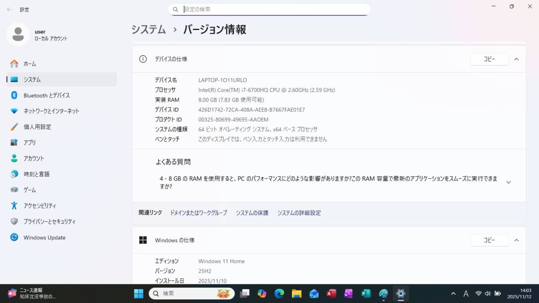Screen dimensions: 539x303
Task: Open Task View on the taskbar
Action: point(245,294)
